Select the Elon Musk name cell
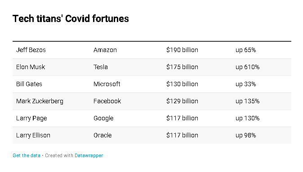The width and height of the screenshot is (303, 172). pyautogui.click(x=31, y=67)
